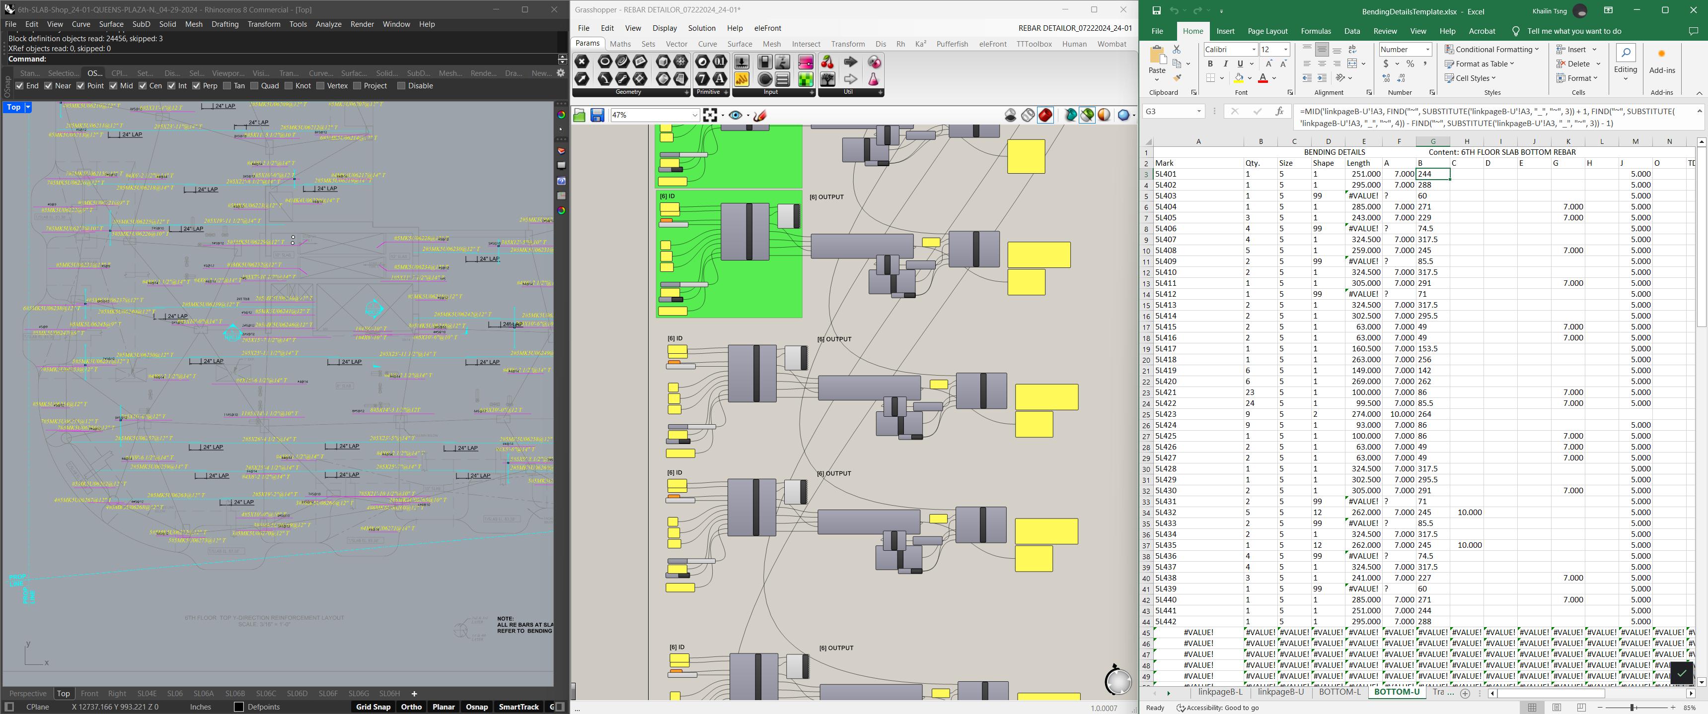1708x714 pixels.
Task: Open the 47% canvas zoom dropdown
Action: pyautogui.click(x=694, y=115)
